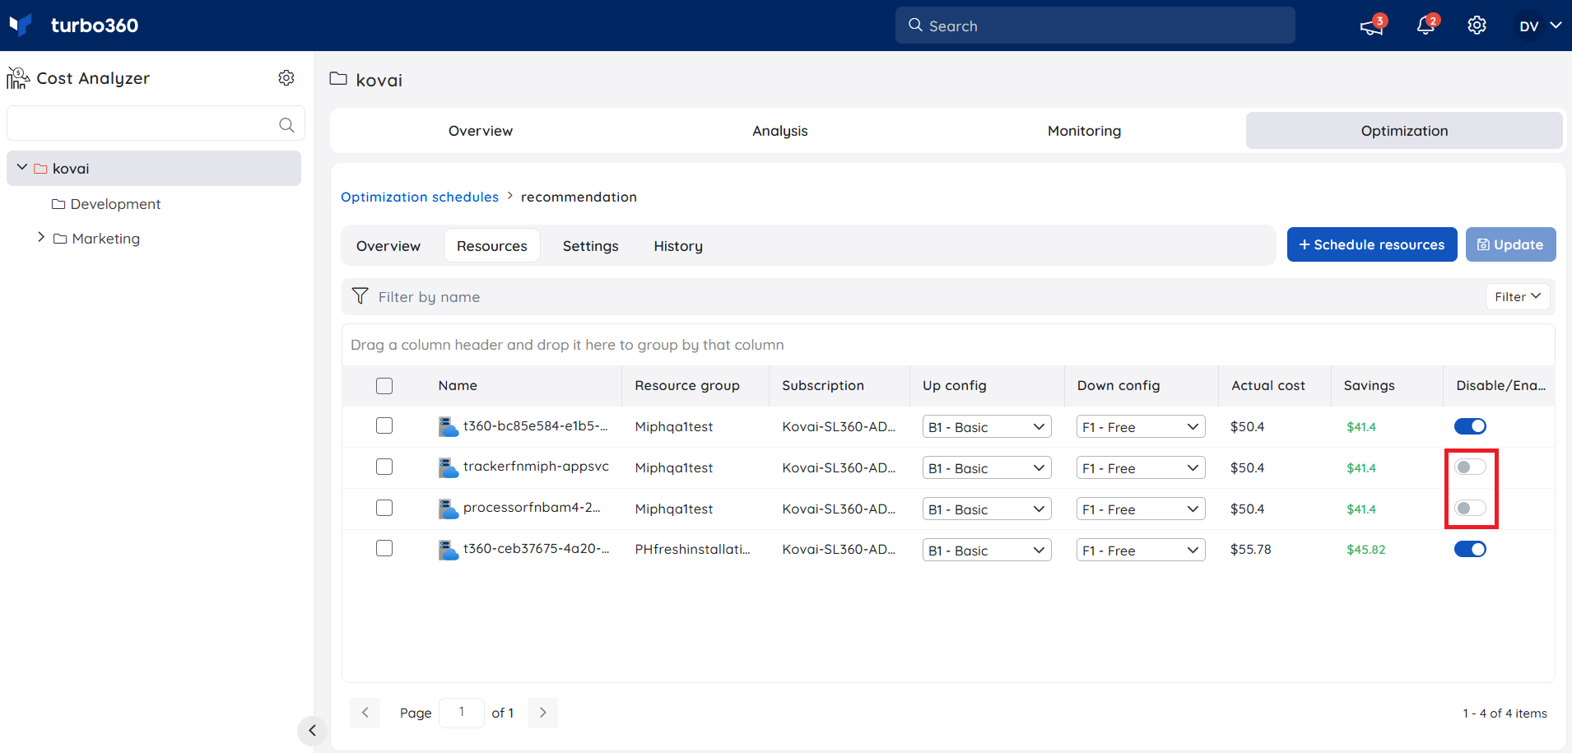
Task: Sort by Name column header
Action: tap(458, 385)
